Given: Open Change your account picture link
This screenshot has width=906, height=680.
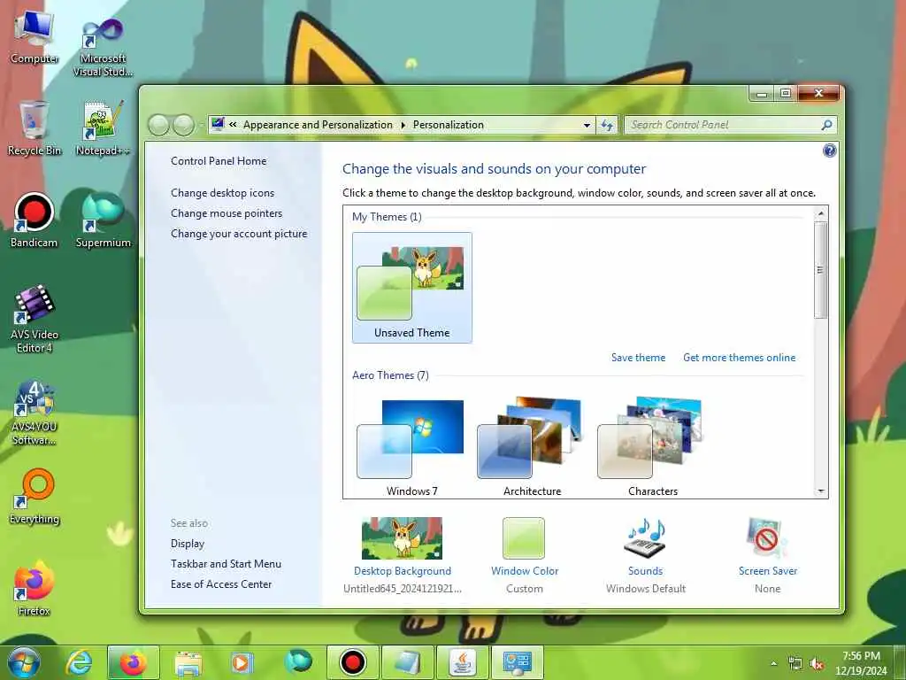Looking at the screenshot, I should (x=239, y=234).
